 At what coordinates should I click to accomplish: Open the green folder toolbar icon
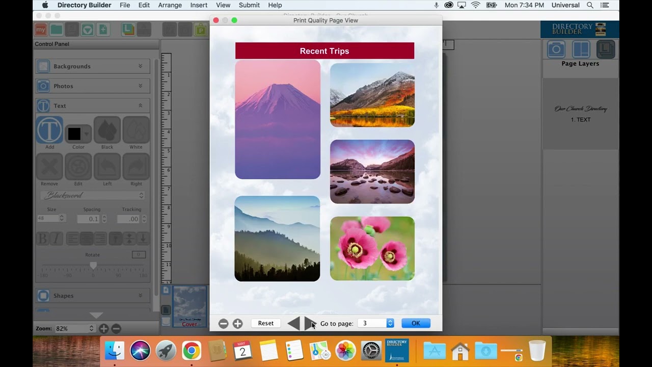57,30
